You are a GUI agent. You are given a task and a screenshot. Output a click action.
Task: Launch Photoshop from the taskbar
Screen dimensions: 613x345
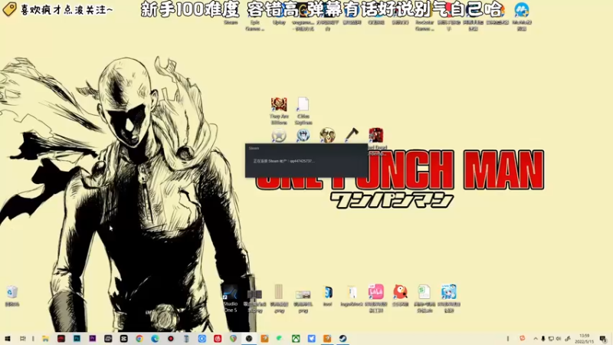pyautogui.click(x=77, y=338)
